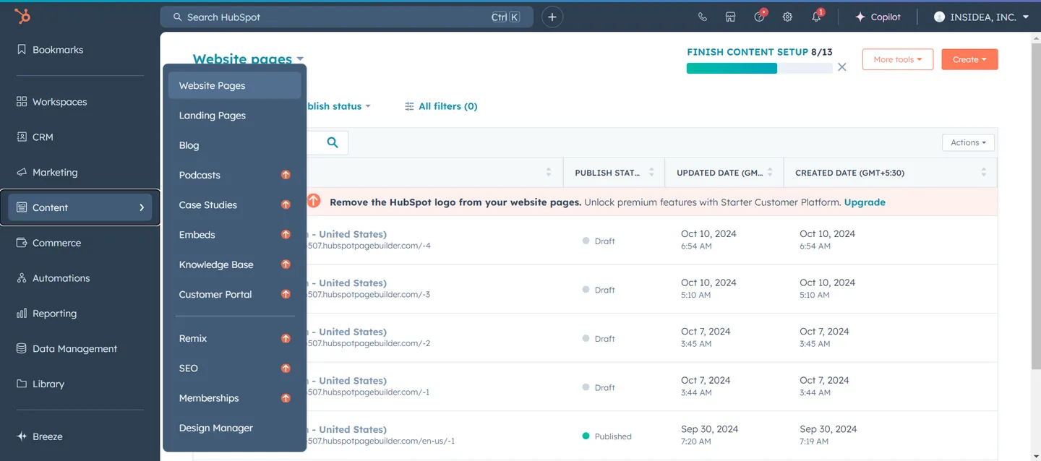Open CRM in the sidebar
This screenshot has height=461, width=1041.
tap(35, 137)
